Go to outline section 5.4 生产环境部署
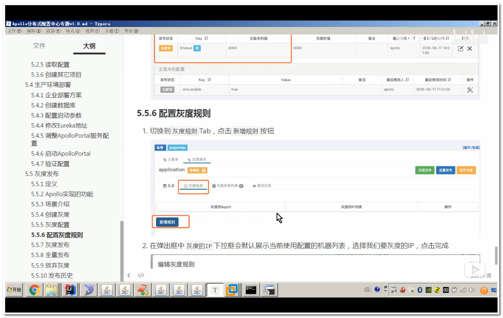The image size is (503, 318). point(48,85)
